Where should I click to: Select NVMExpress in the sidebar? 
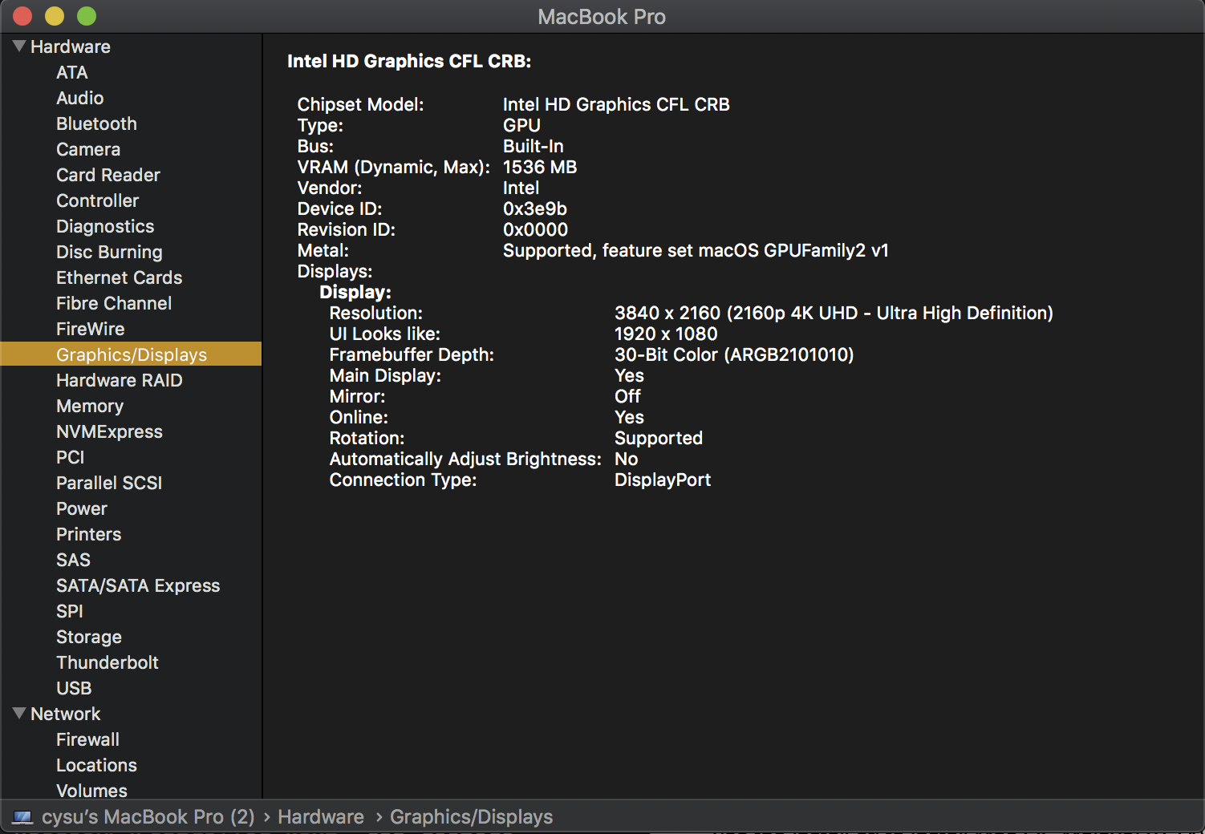(110, 431)
